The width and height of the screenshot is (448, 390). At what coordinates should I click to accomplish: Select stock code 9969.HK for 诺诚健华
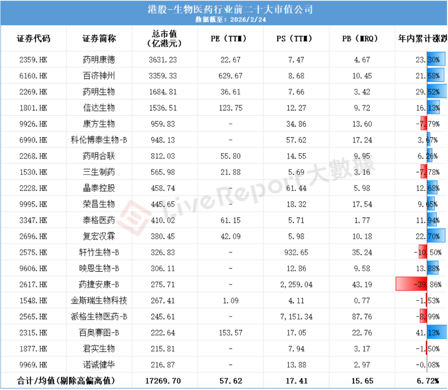34,364
